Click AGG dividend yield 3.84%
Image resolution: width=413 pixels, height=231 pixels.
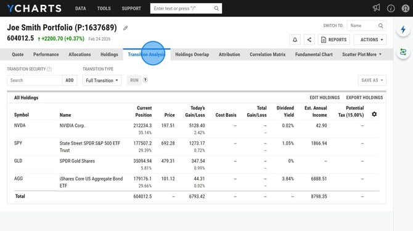288,178
